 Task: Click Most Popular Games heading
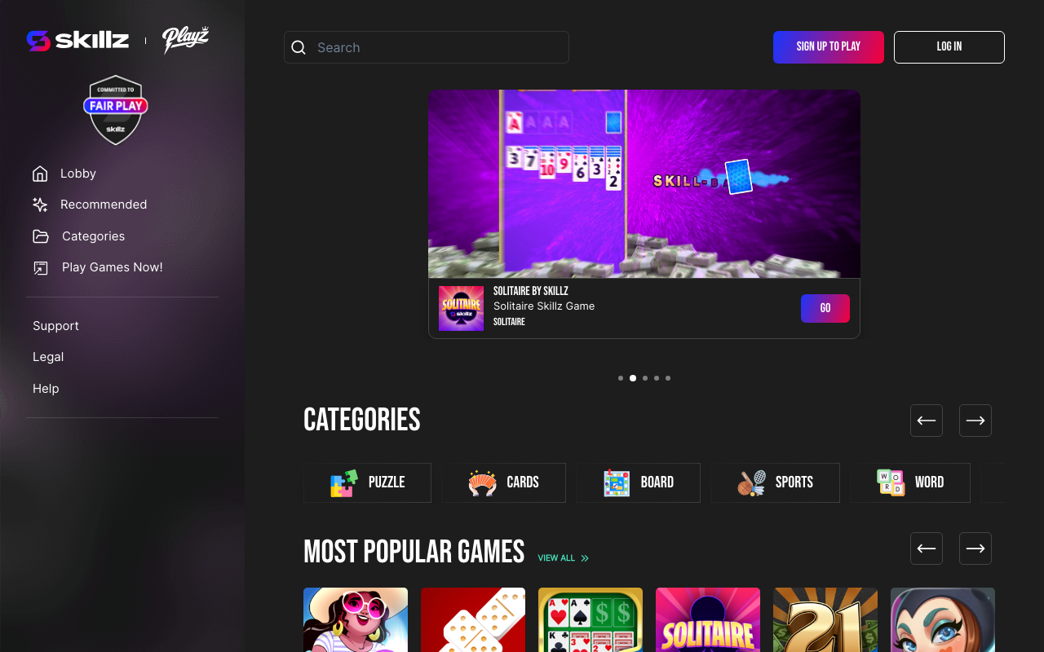tap(414, 552)
